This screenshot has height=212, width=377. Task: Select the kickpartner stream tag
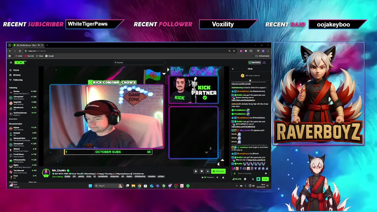(x=114, y=176)
